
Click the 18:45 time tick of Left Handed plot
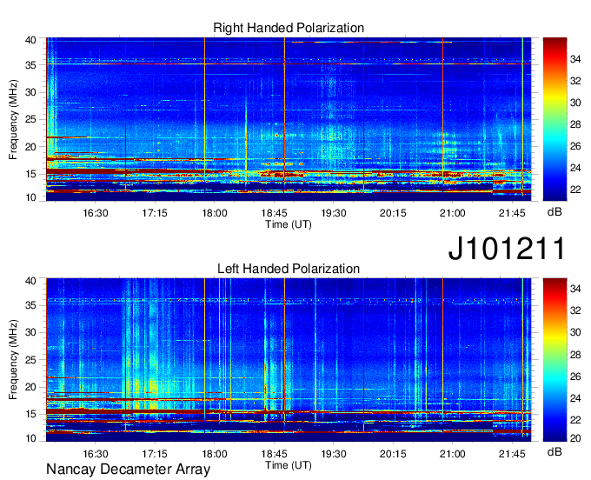click(274, 454)
